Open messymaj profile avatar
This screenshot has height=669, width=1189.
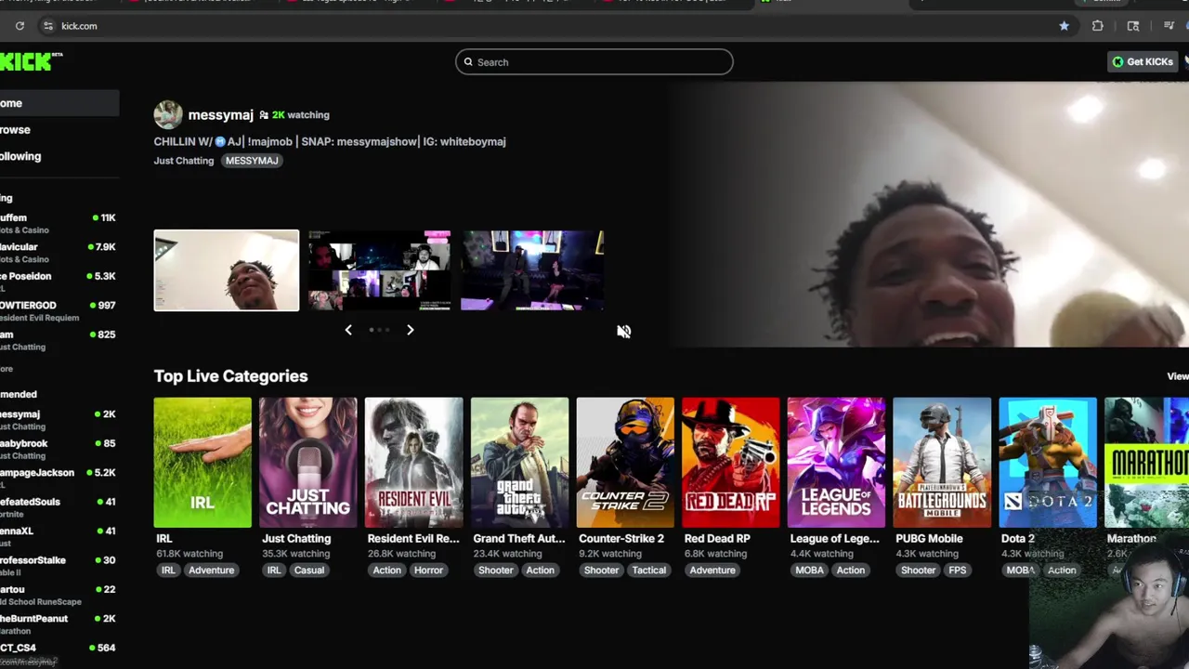(168, 115)
